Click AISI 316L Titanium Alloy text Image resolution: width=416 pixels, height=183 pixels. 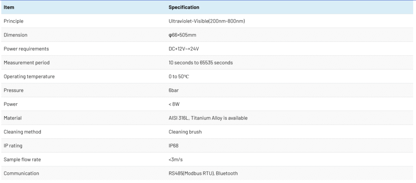click(208, 118)
